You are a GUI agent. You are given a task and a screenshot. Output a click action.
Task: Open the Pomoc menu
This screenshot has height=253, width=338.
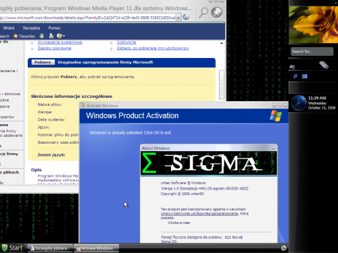(54, 28)
